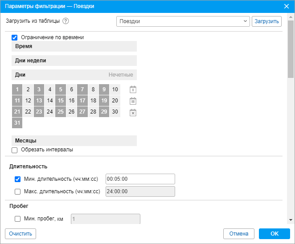Click scrollbar down arrow
The height and width of the screenshot is (244, 295).
coord(291,220)
